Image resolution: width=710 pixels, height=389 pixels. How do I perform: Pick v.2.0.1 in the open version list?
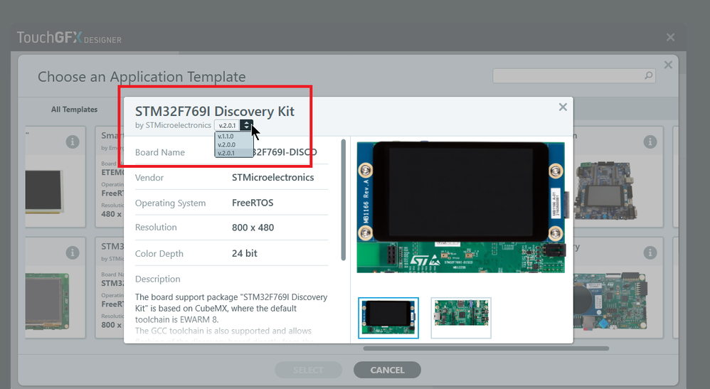[x=233, y=153]
